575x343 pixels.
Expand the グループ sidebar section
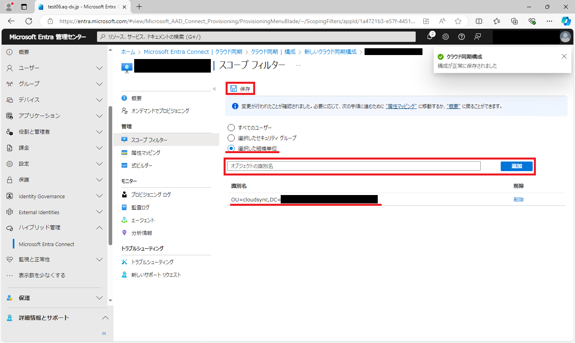click(99, 84)
